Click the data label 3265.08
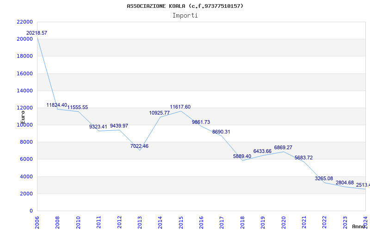 click(324, 178)
